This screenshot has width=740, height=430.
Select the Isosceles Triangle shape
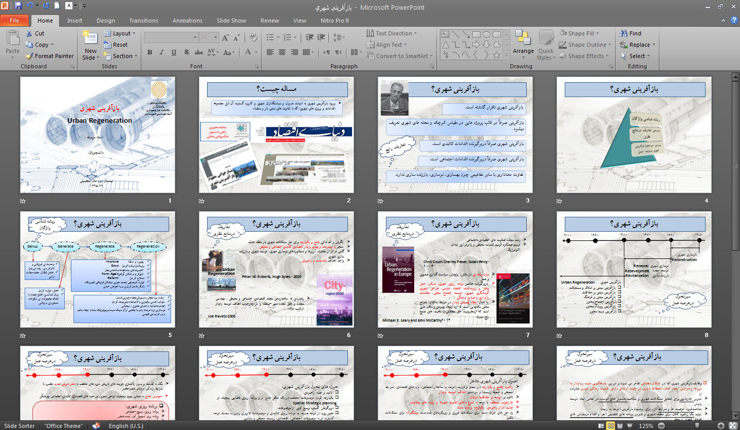click(x=446, y=45)
